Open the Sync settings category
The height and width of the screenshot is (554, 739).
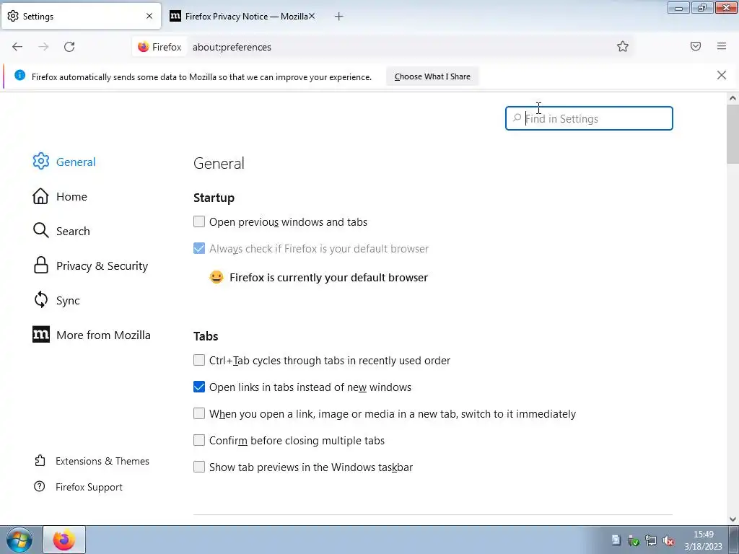click(x=68, y=301)
